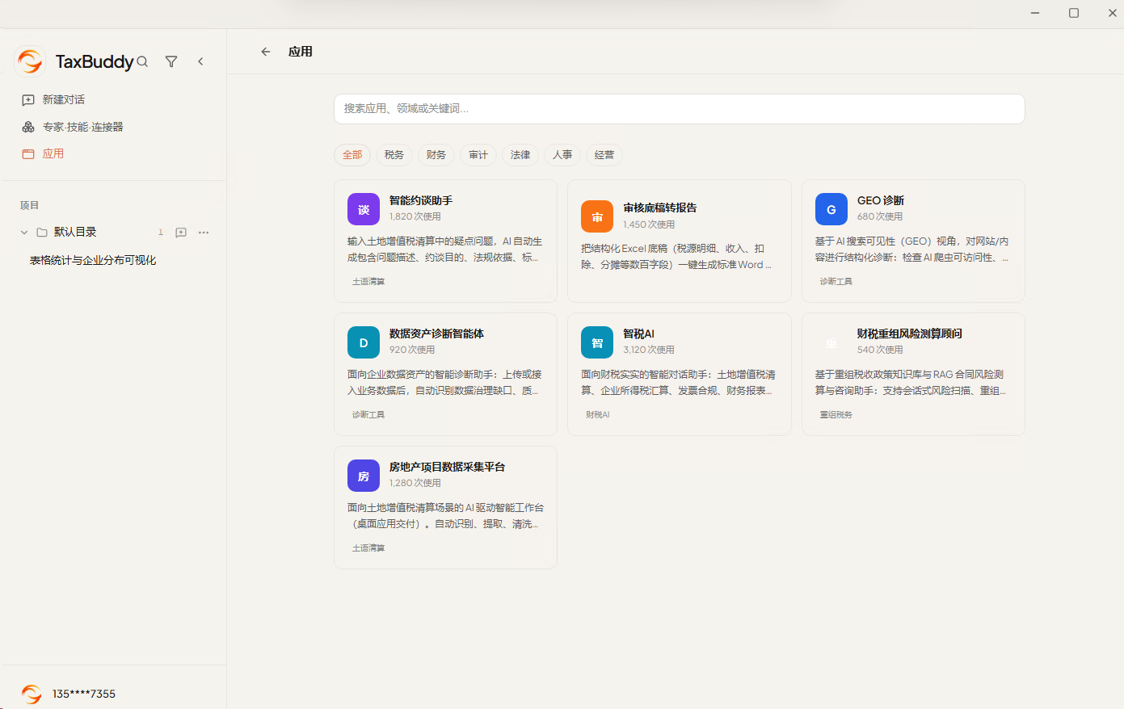Open the filter funnel icon in sidebar
Image resolution: width=1124 pixels, height=709 pixels.
pyautogui.click(x=171, y=61)
